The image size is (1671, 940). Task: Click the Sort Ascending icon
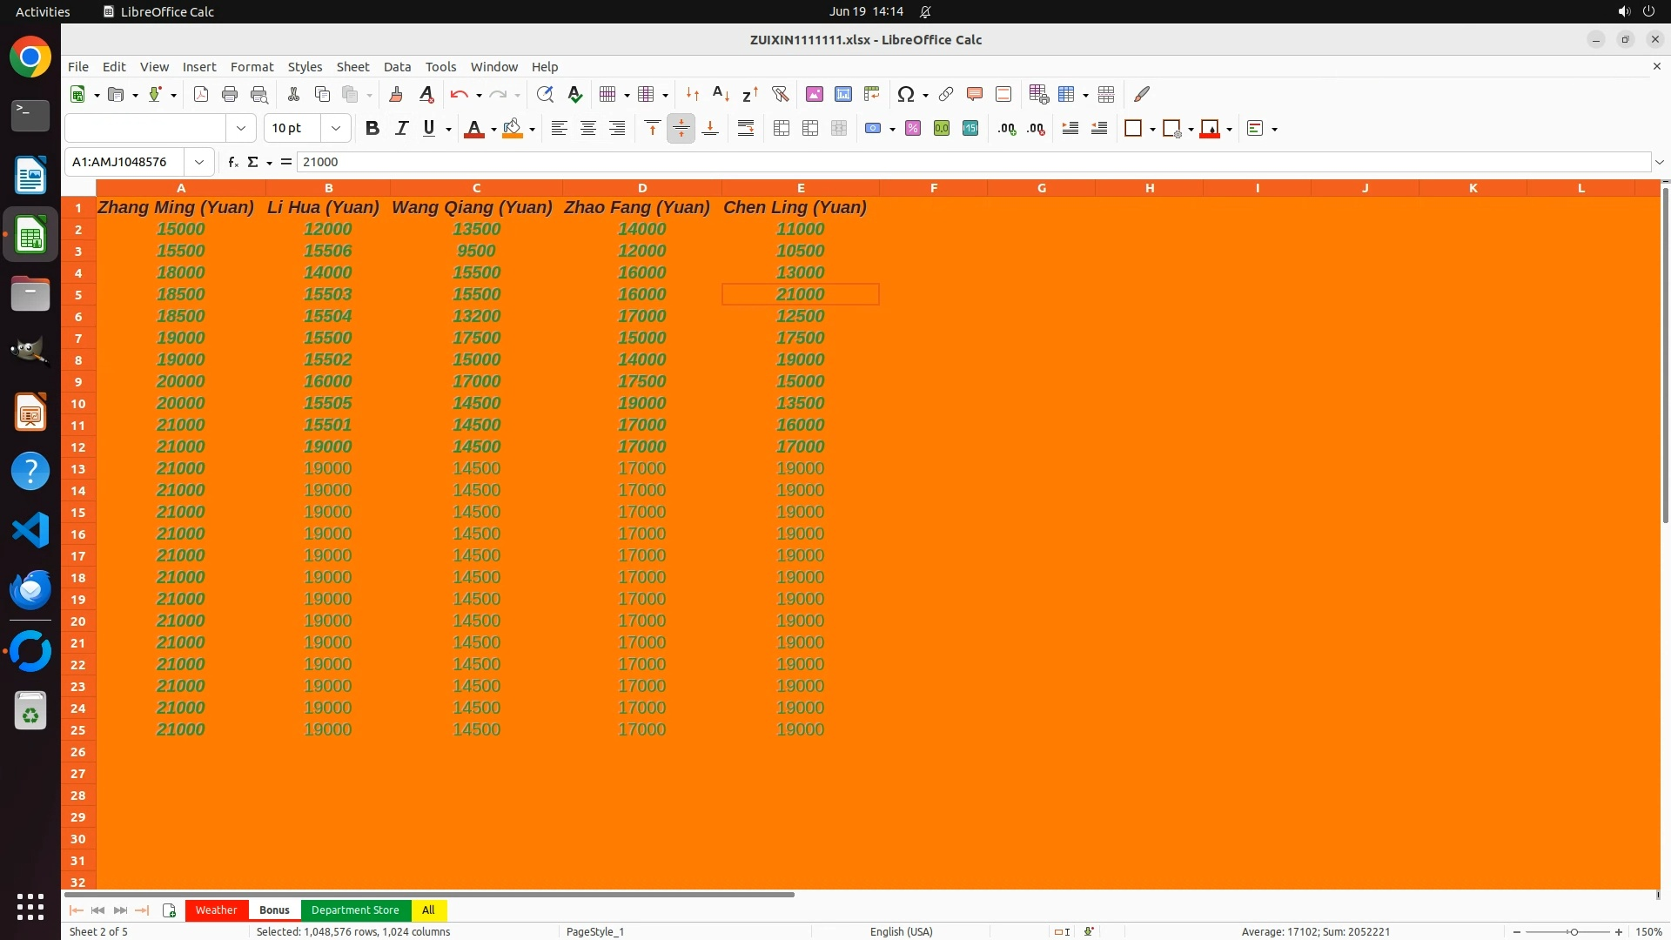tap(721, 94)
